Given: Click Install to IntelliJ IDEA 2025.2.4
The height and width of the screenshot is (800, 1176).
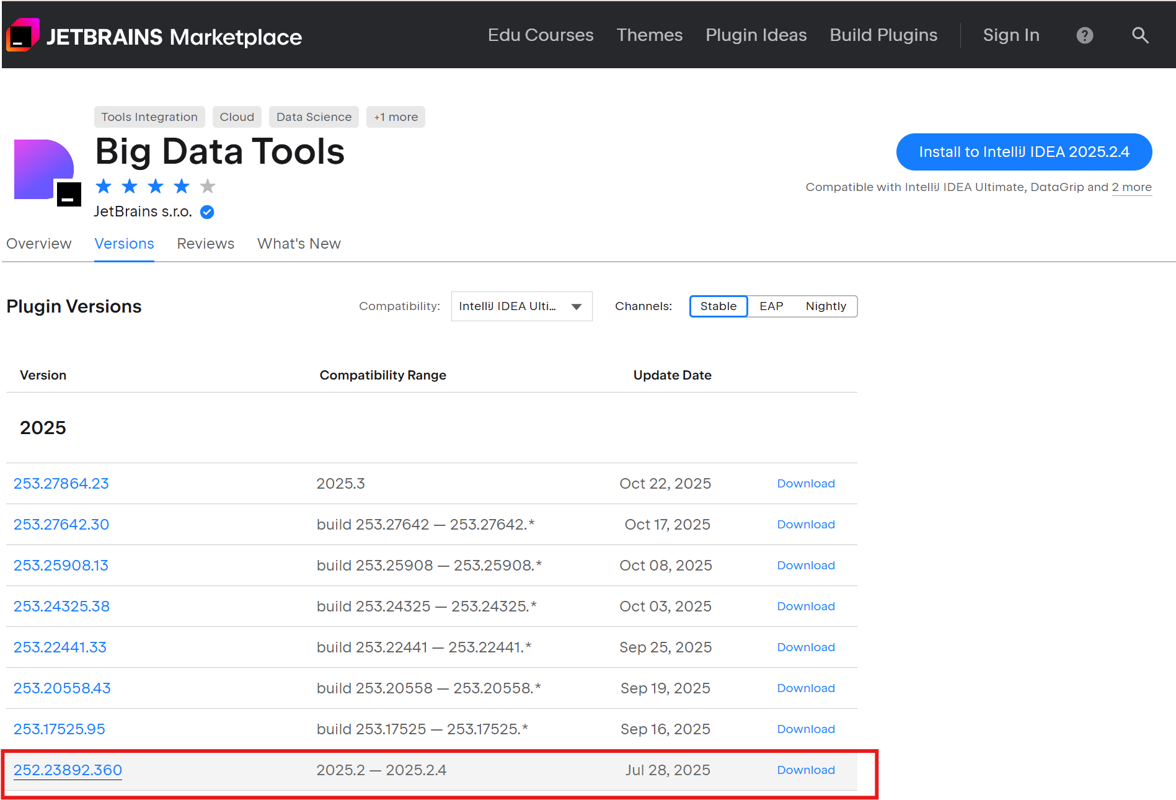Looking at the screenshot, I should [x=1024, y=152].
